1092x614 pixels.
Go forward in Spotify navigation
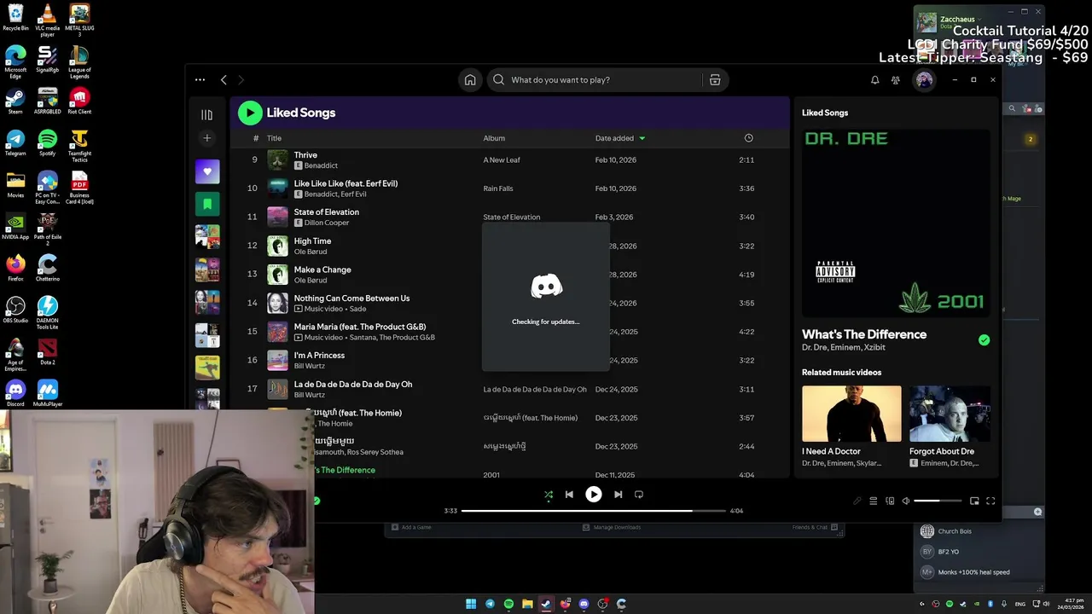[x=241, y=79]
